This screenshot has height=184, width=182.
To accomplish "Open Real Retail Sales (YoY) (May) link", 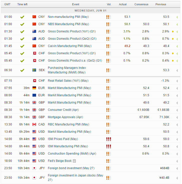I will point(68,81).
